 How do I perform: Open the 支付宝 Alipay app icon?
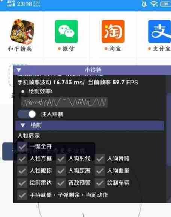pyautogui.click(x=159, y=31)
